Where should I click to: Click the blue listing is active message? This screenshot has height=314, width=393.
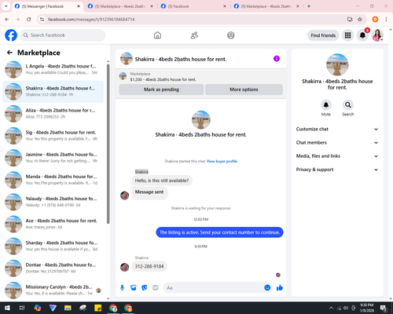click(219, 232)
